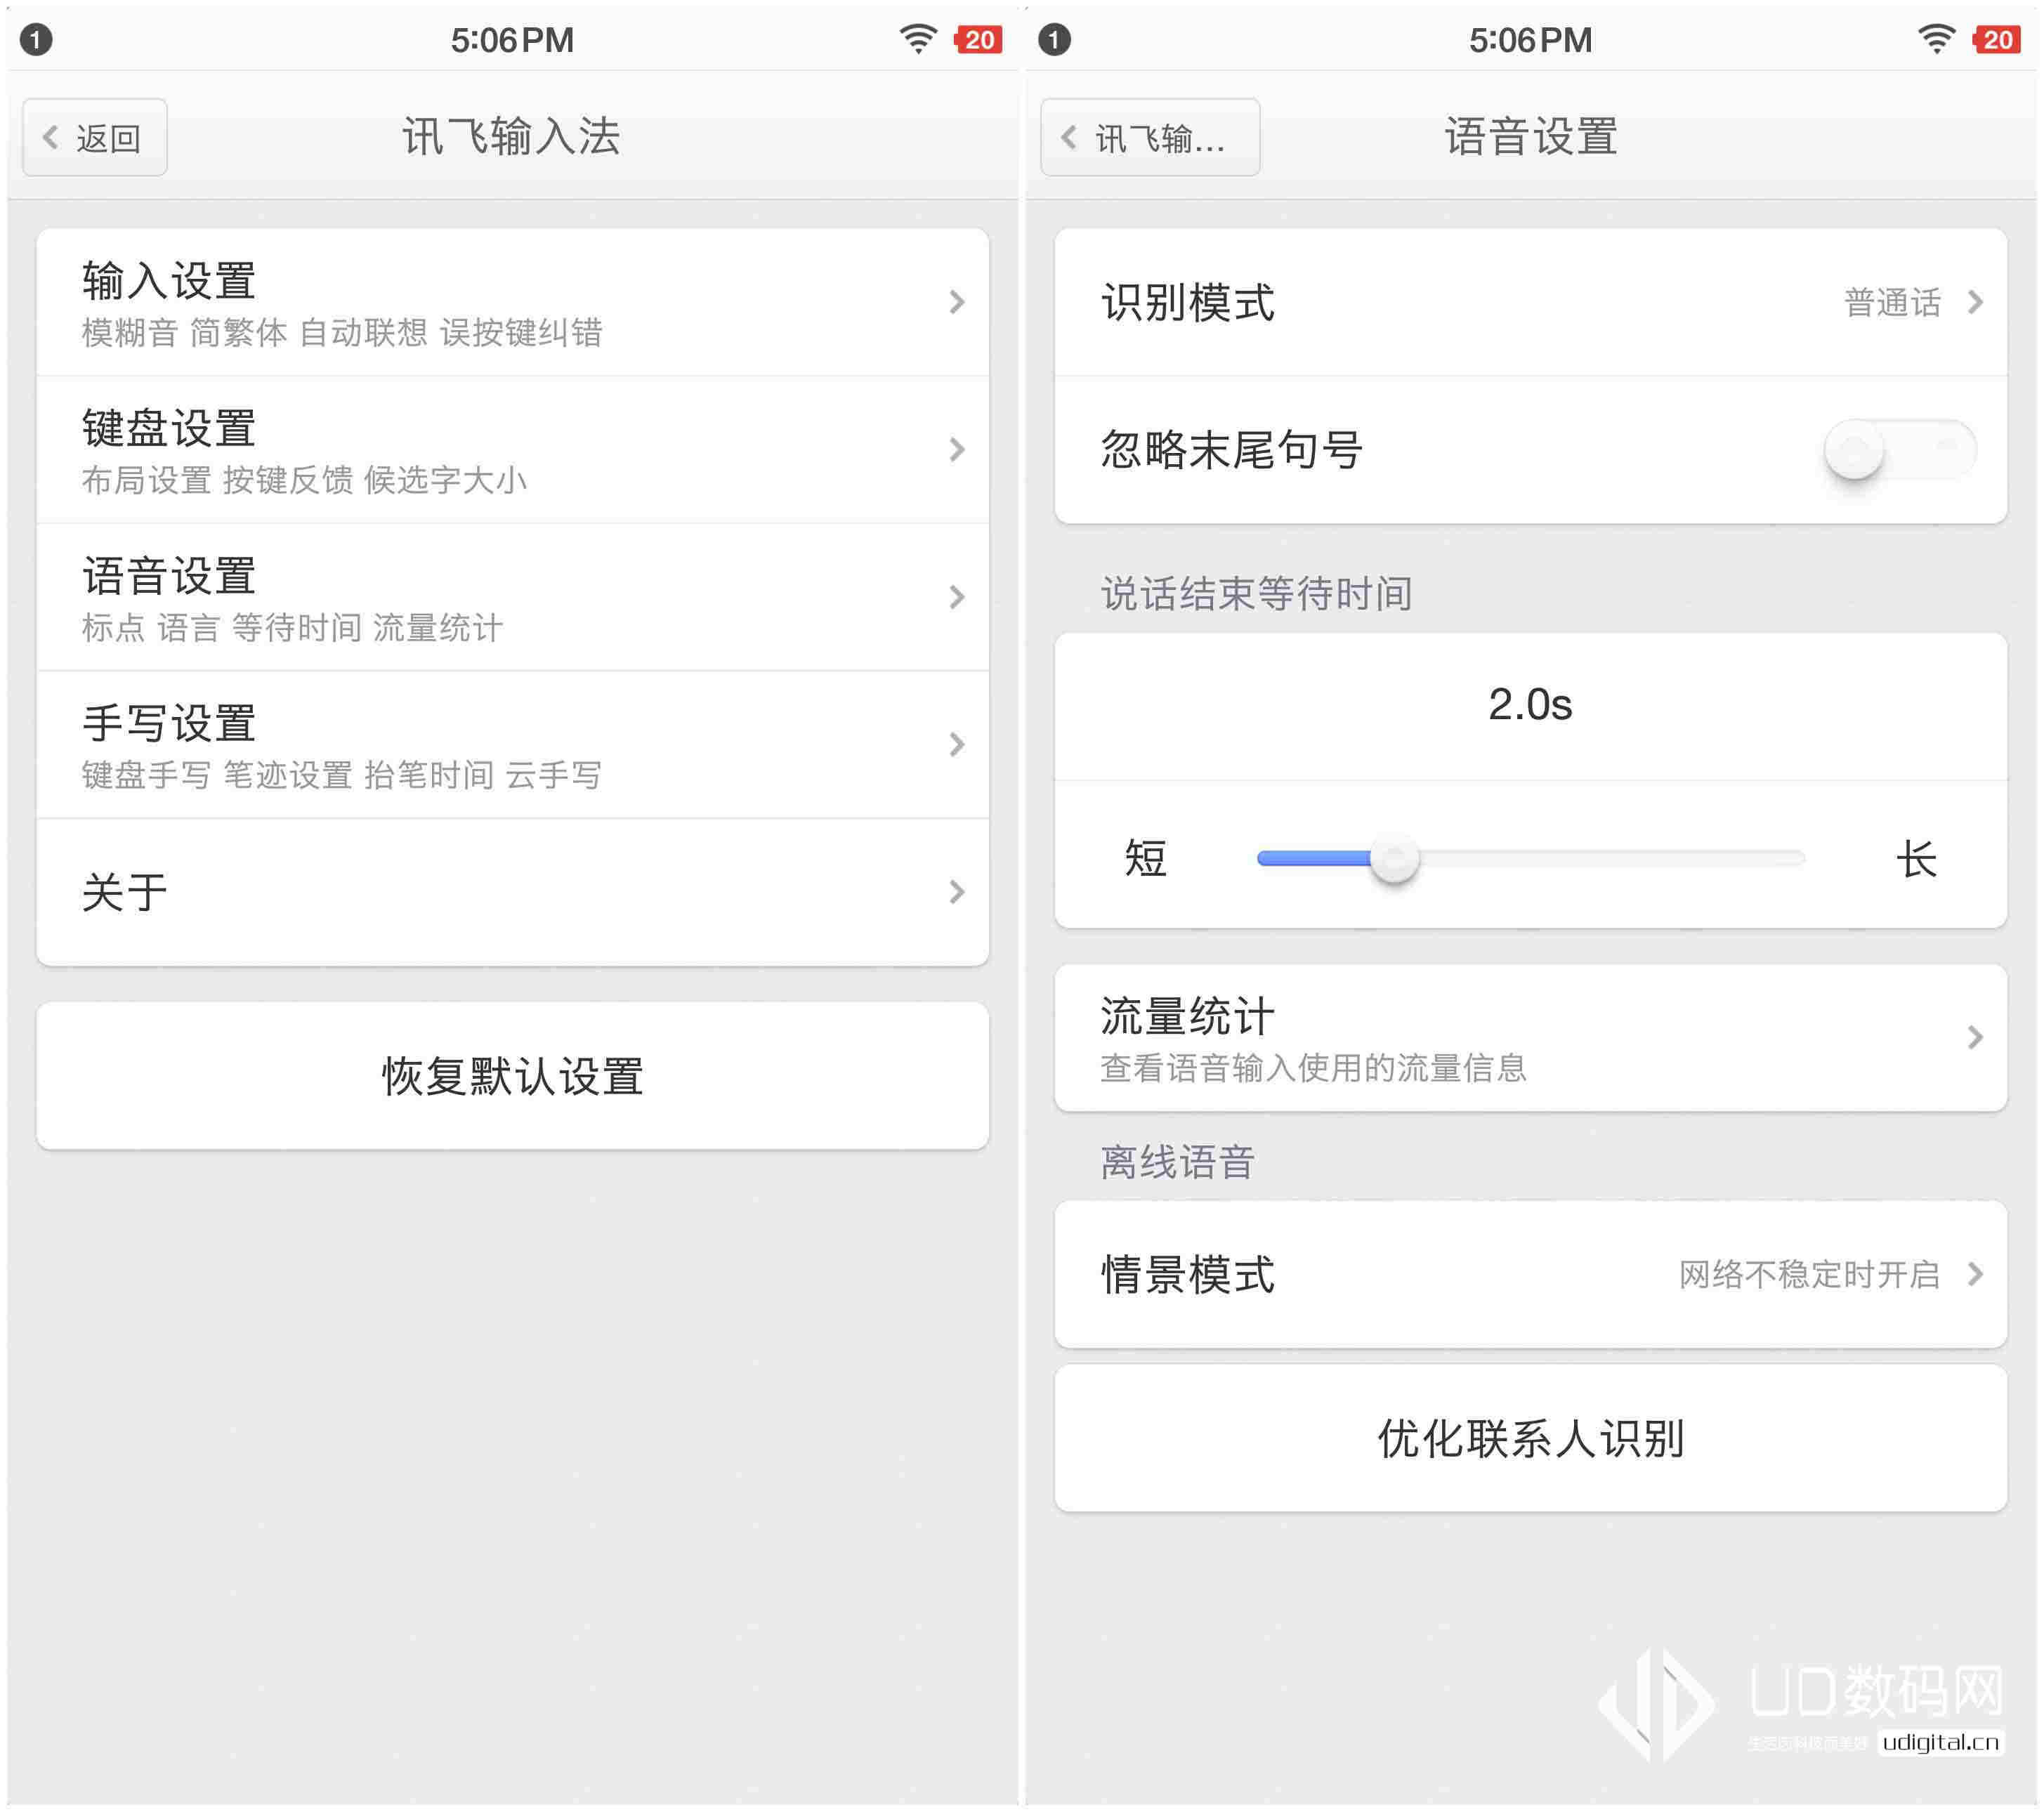Click the 长 label by slider
Image resolution: width=2044 pixels, height=1812 pixels.
coord(1916,858)
